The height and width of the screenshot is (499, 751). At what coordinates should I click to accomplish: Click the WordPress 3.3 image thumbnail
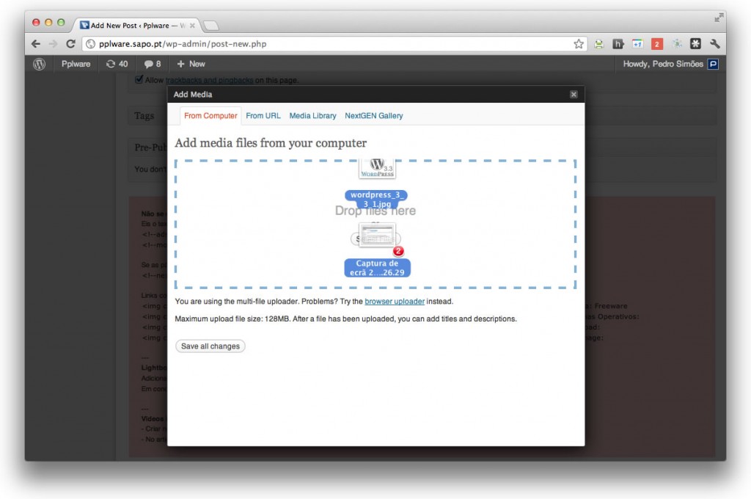point(377,168)
